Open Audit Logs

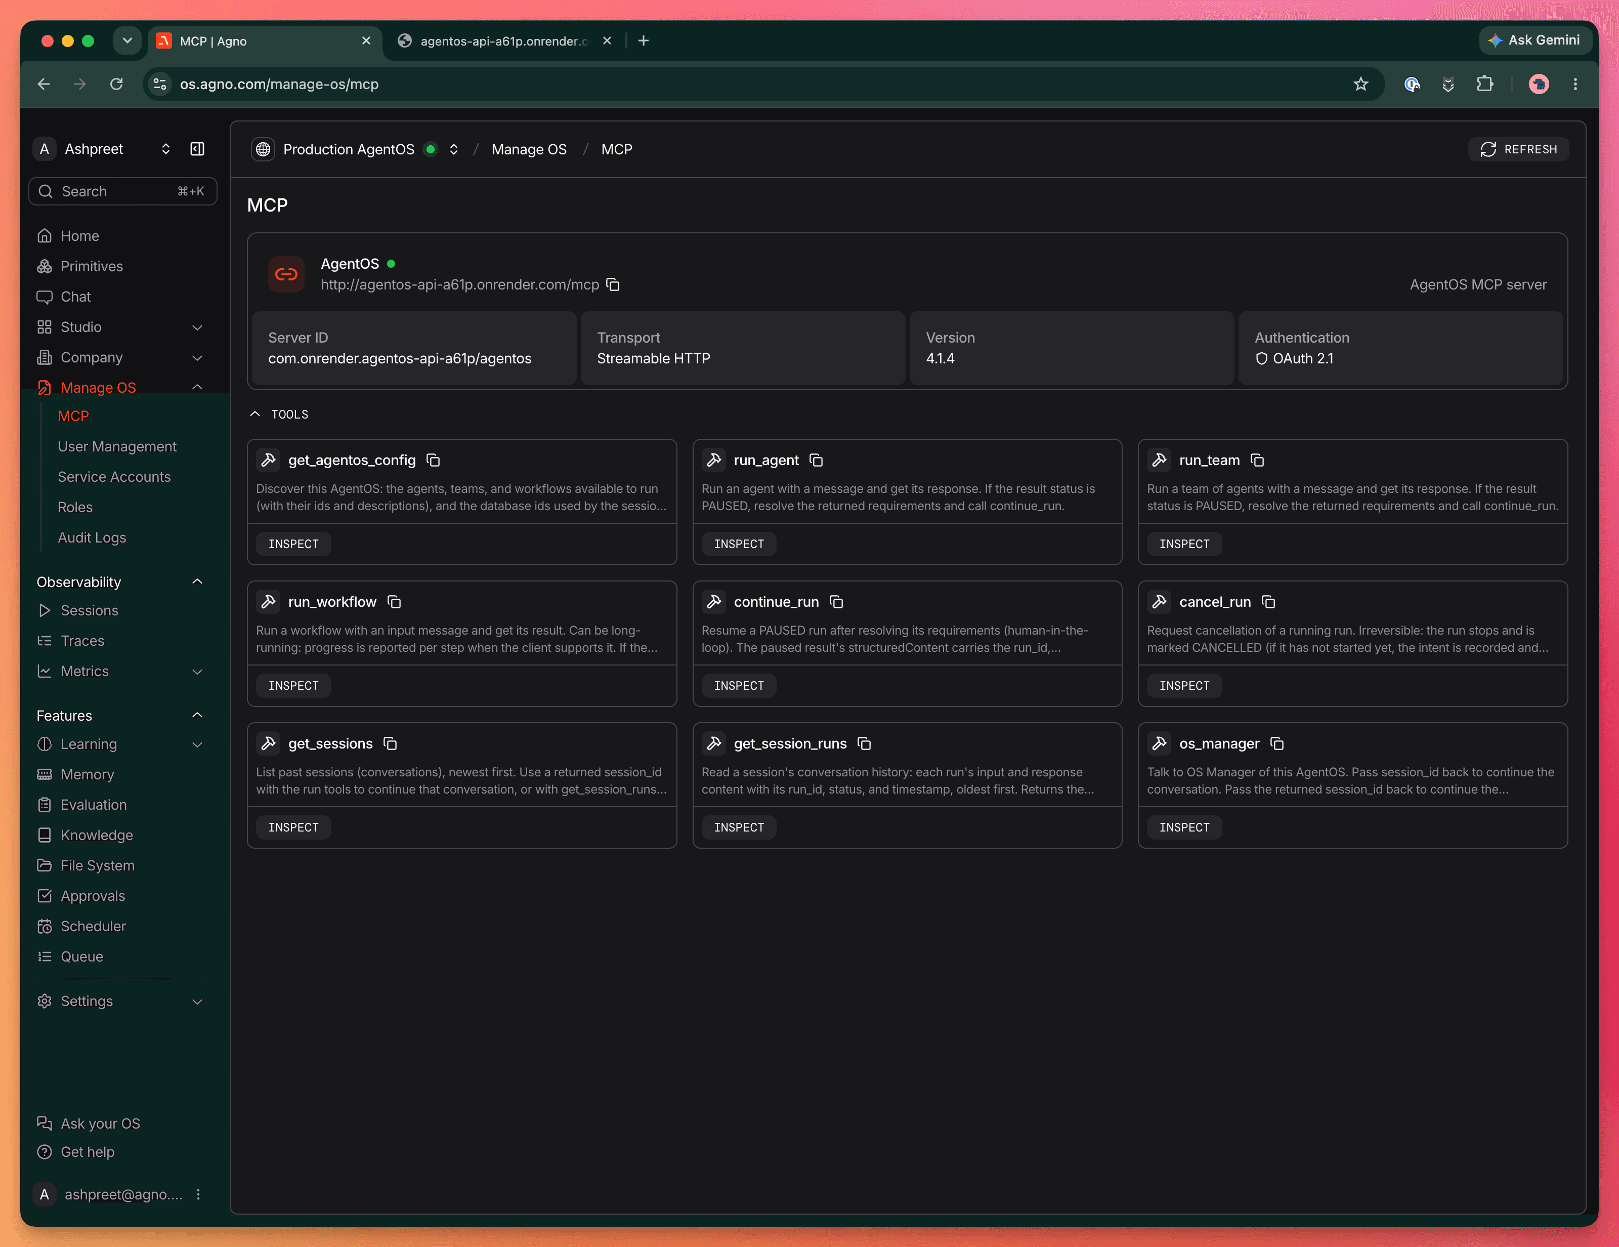(92, 537)
